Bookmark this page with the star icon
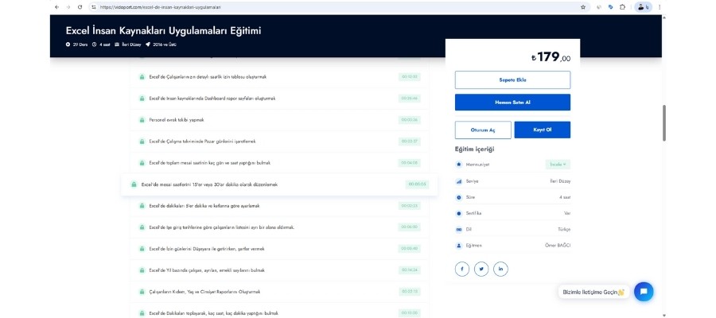Screen dimensions: 716x318 coord(583,6)
